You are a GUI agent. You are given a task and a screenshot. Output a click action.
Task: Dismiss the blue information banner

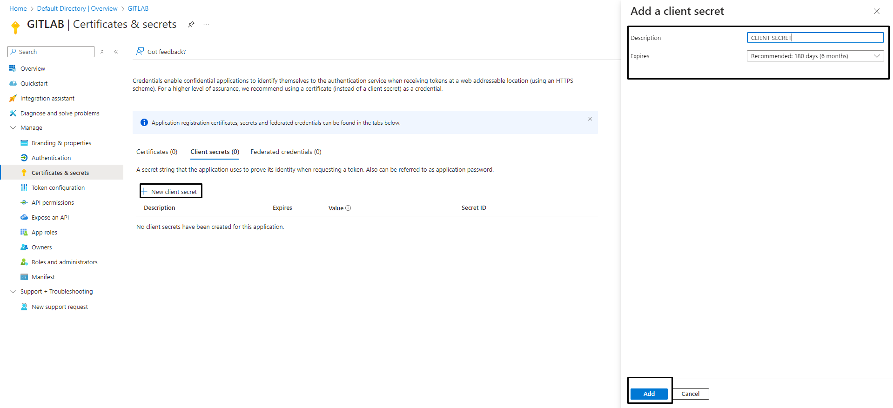tap(590, 119)
